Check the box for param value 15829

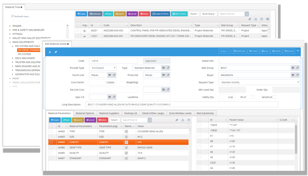tap(200, 125)
